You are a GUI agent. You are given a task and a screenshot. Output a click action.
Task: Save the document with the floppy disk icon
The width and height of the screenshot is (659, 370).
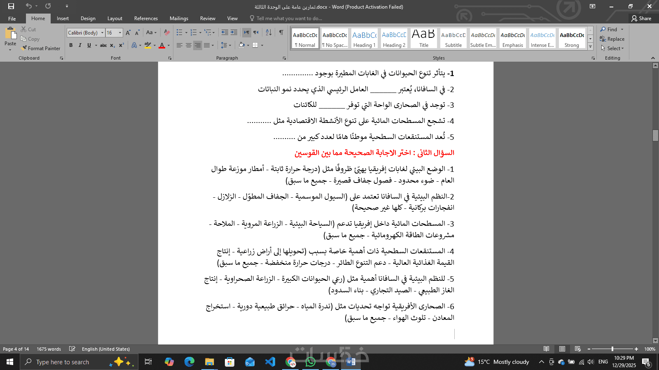click(11, 6)
